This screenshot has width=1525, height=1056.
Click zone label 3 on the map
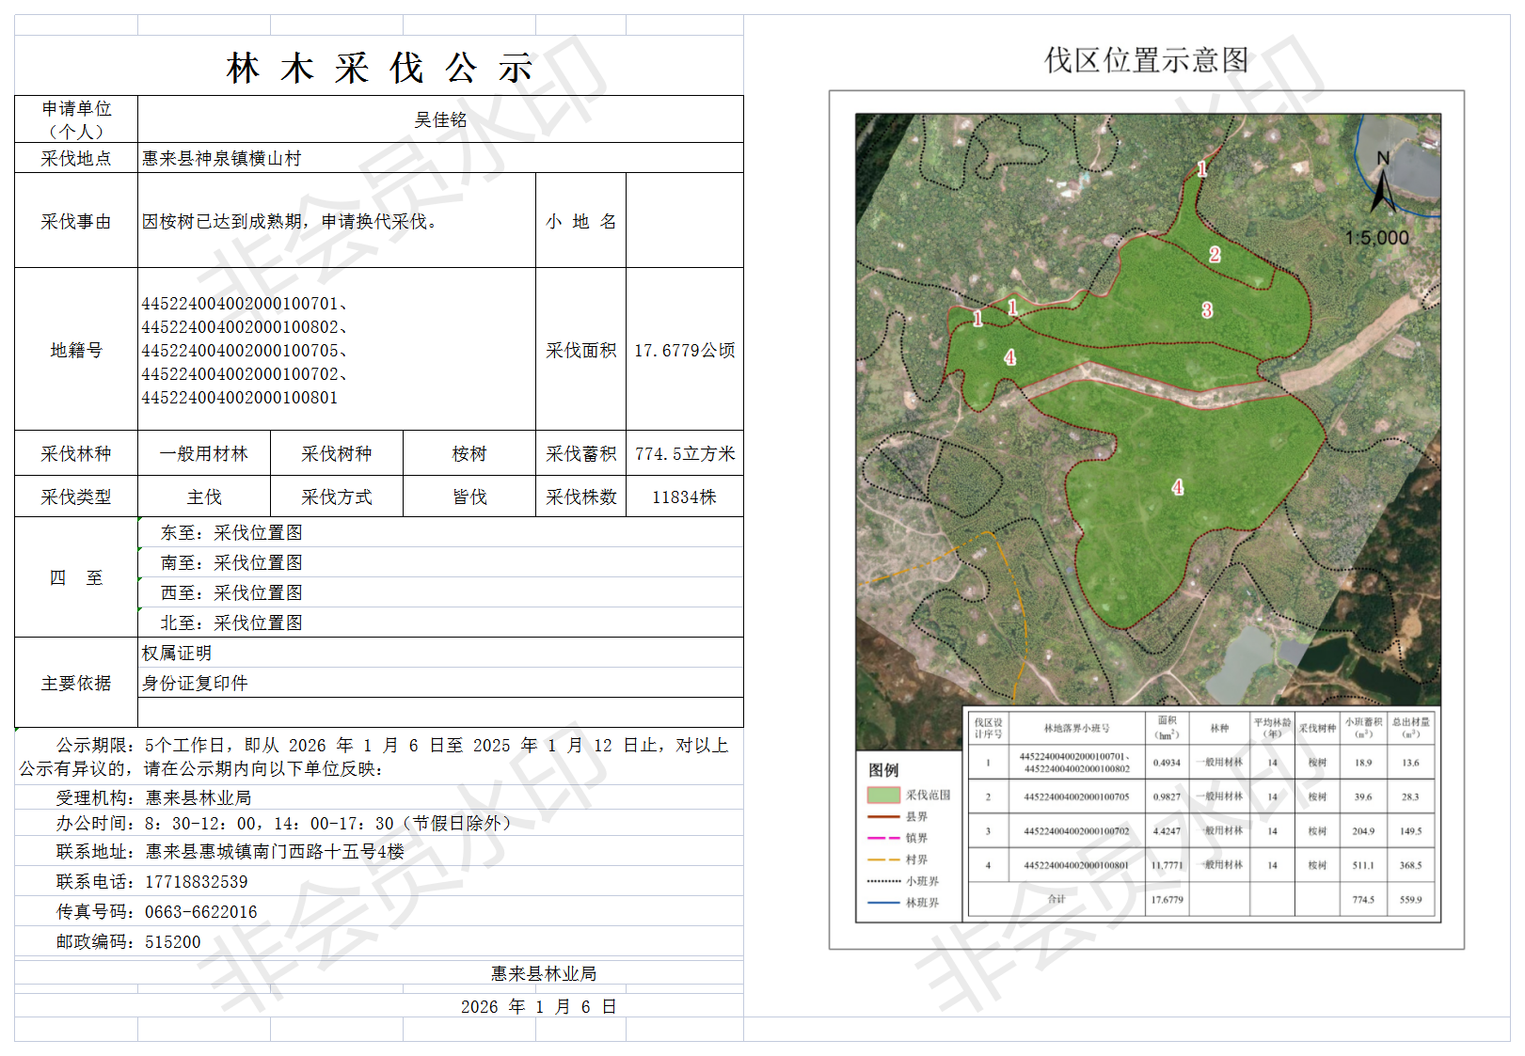[x=1207, y=310]
